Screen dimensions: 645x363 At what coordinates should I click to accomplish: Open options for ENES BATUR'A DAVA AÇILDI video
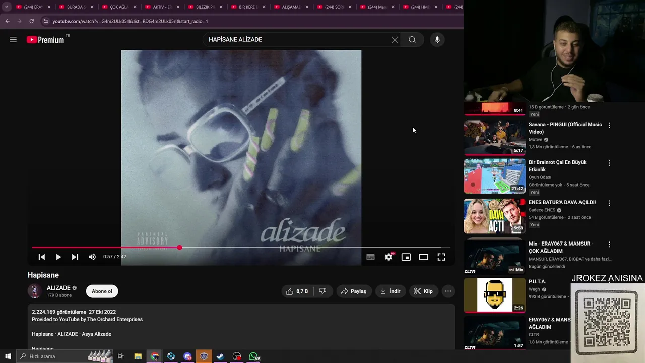coord(609,203)
